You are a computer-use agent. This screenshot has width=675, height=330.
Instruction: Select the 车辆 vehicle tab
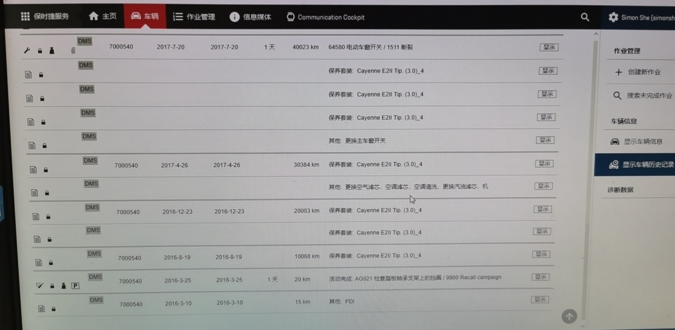tap(144, 16)
